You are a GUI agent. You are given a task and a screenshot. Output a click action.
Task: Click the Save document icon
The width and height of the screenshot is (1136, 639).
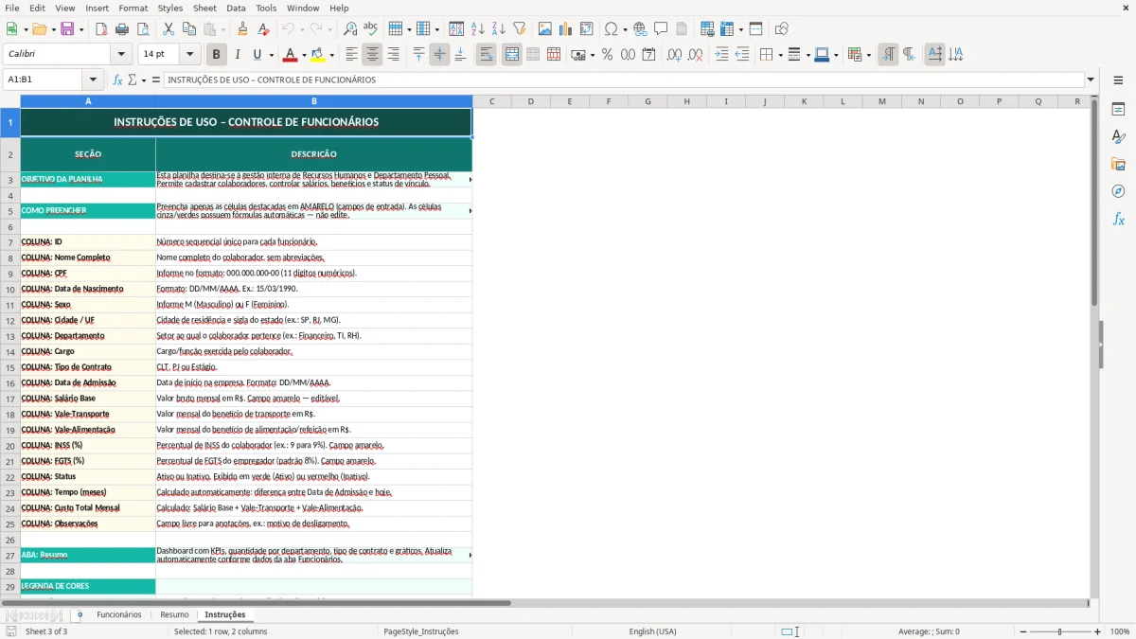(x=66, y=29)
